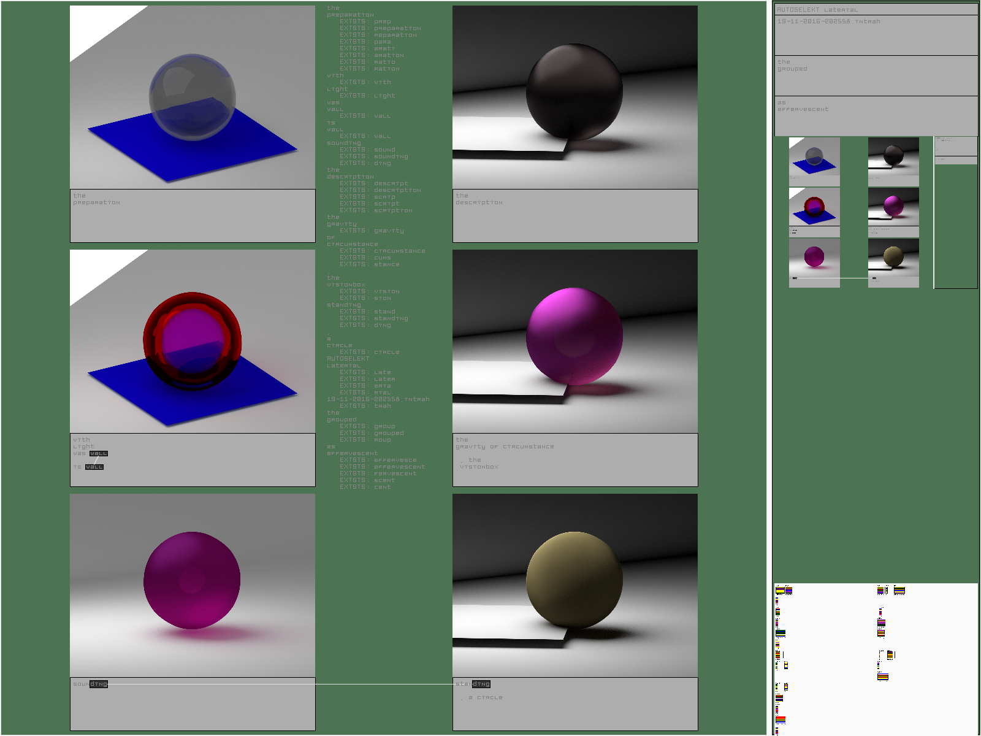This screenshot has width=981, height=736.
Task: Select highlighted "ding" in the "standing" caption
Action: [x=481, y=684]
